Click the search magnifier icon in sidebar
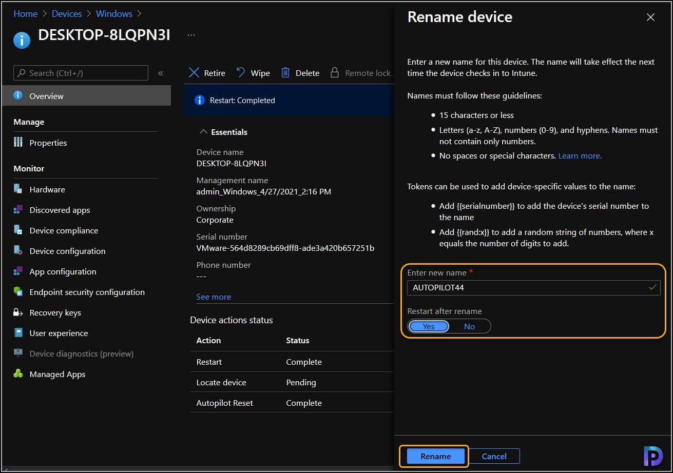Screen dimensions: 673x473 click(x=22, y=73)
